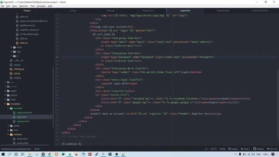Open __init__.py in the tree
Viewport: 279px width, 157px height.
click(x=18, y=61)
